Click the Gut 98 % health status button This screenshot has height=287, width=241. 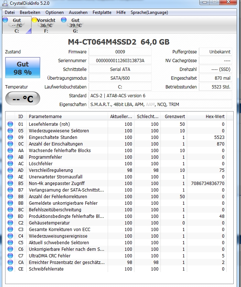point(23,68)
